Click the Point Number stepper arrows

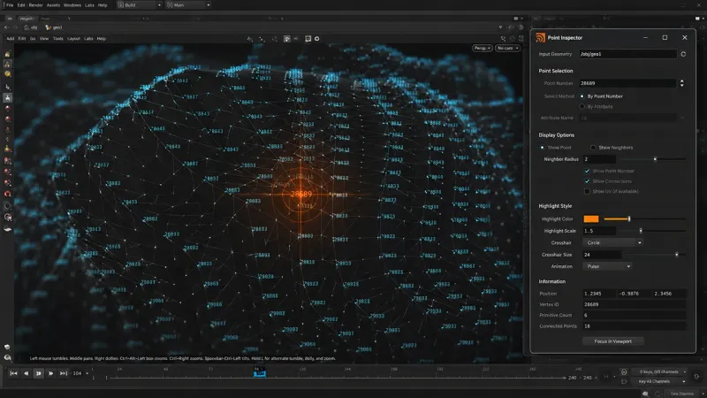(x=681, y=83)
